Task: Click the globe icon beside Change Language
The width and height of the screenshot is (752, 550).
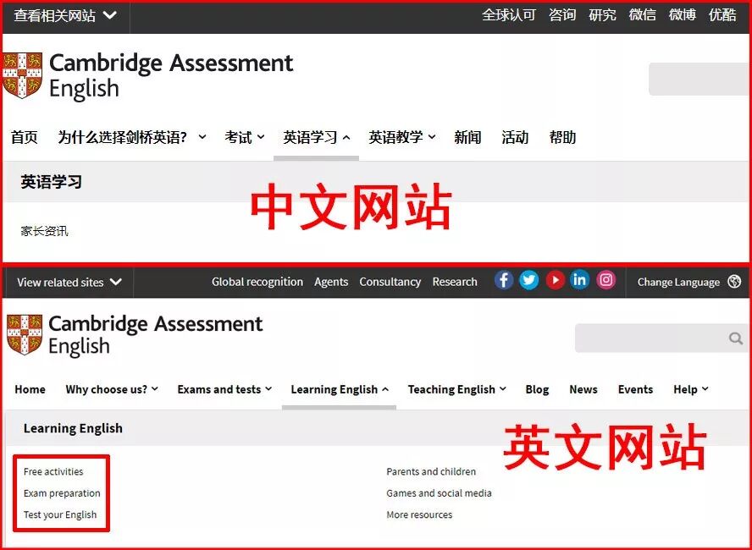Action: pos(734,282)
